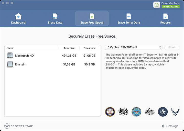
Task: Click the Erase Free Space icon
Action: coord(92,16)
